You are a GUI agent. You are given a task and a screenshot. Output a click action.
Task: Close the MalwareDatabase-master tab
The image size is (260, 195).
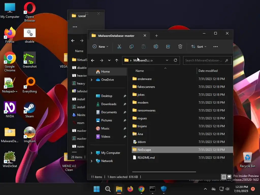coord(145,36)
